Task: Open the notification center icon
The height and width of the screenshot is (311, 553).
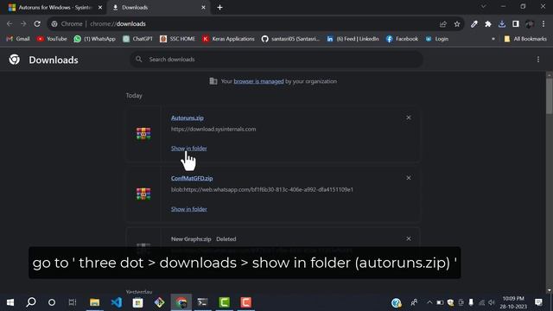Action: (x=538, y=302)
